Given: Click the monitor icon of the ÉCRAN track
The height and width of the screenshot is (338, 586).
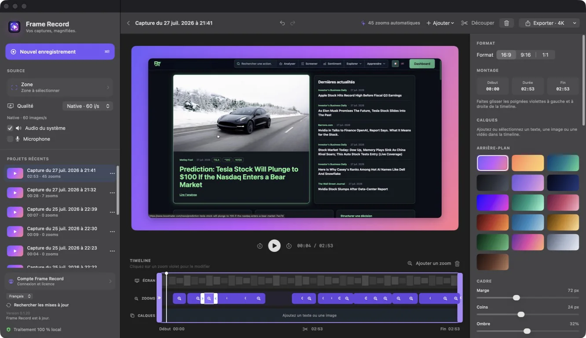Looking at the screenshot, I should point(137,280).
